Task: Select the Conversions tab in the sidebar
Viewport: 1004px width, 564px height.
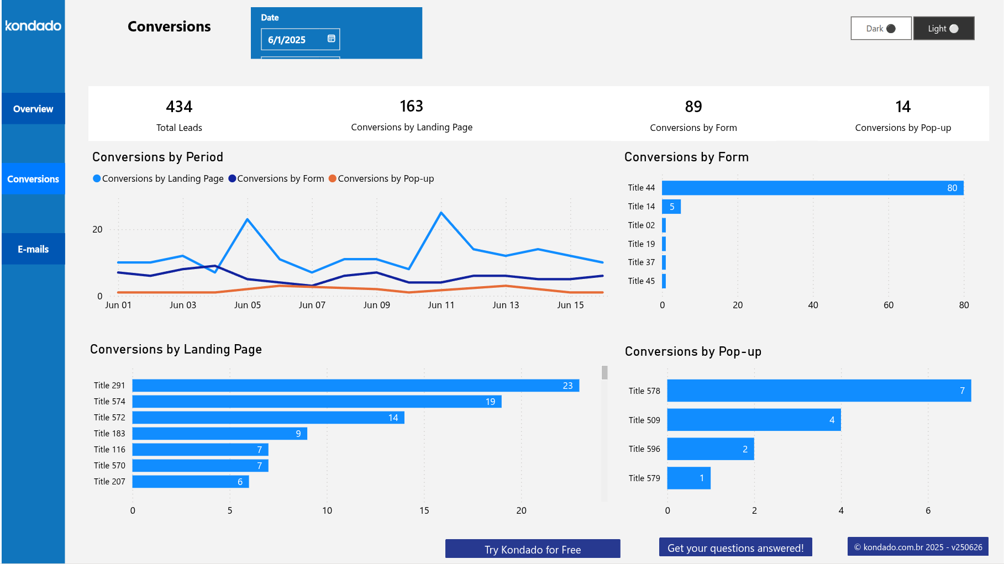Action: (33, 179)
